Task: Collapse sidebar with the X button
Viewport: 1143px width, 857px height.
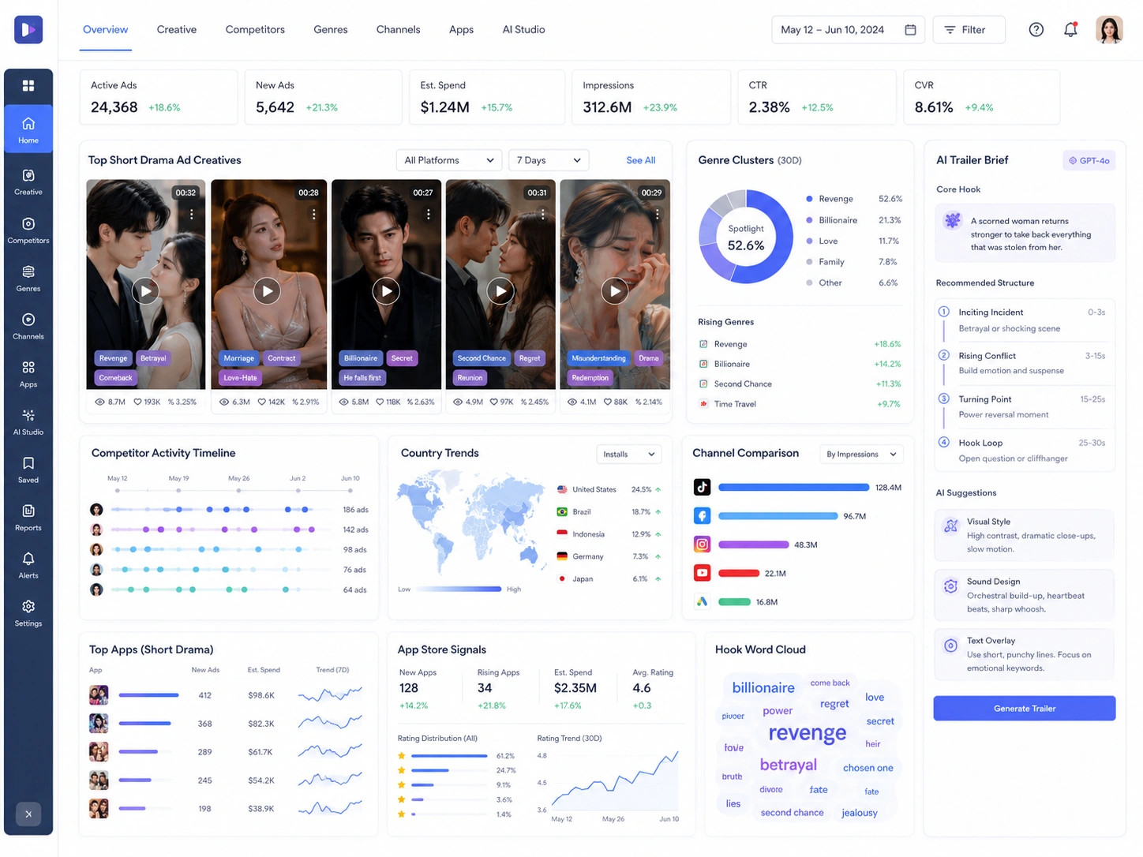Action: [x=28, y=814]
